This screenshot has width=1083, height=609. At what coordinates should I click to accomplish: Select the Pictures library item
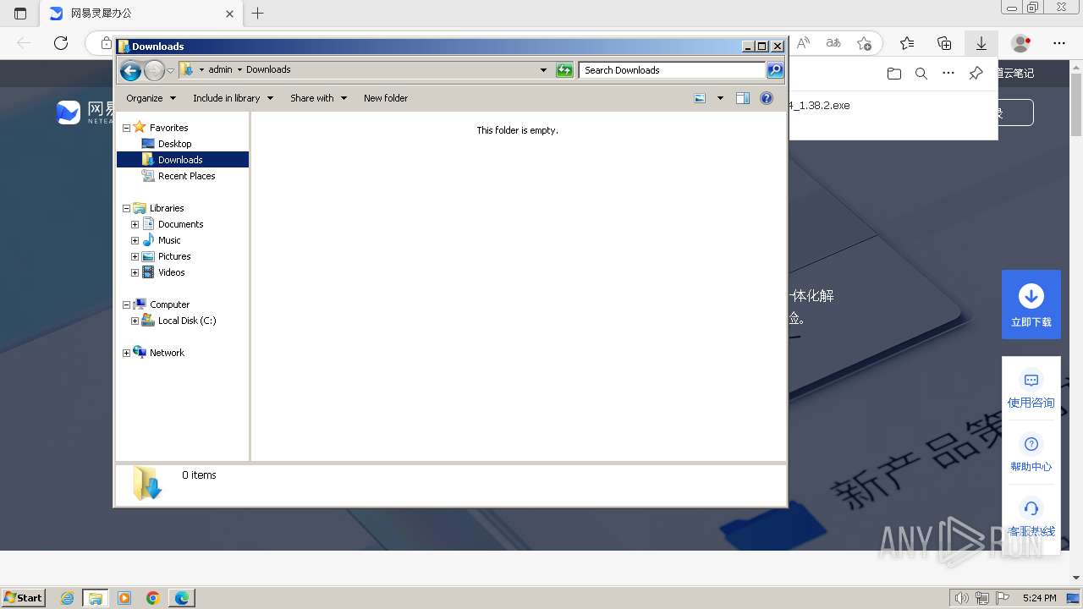167,256
